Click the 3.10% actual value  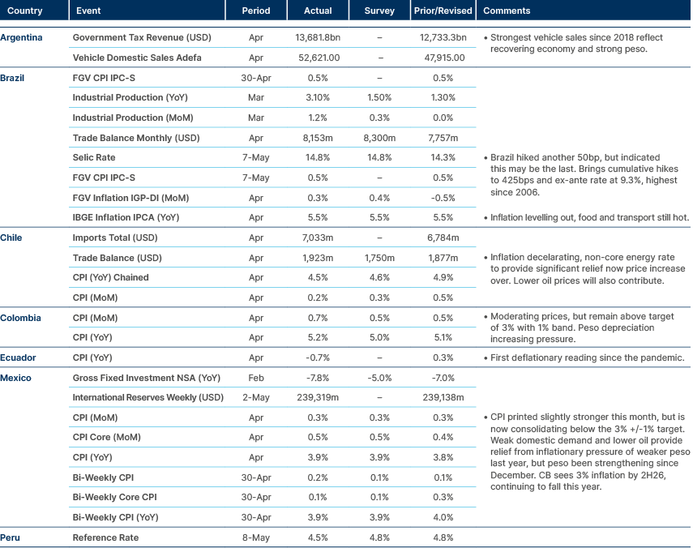pos(318,97)
